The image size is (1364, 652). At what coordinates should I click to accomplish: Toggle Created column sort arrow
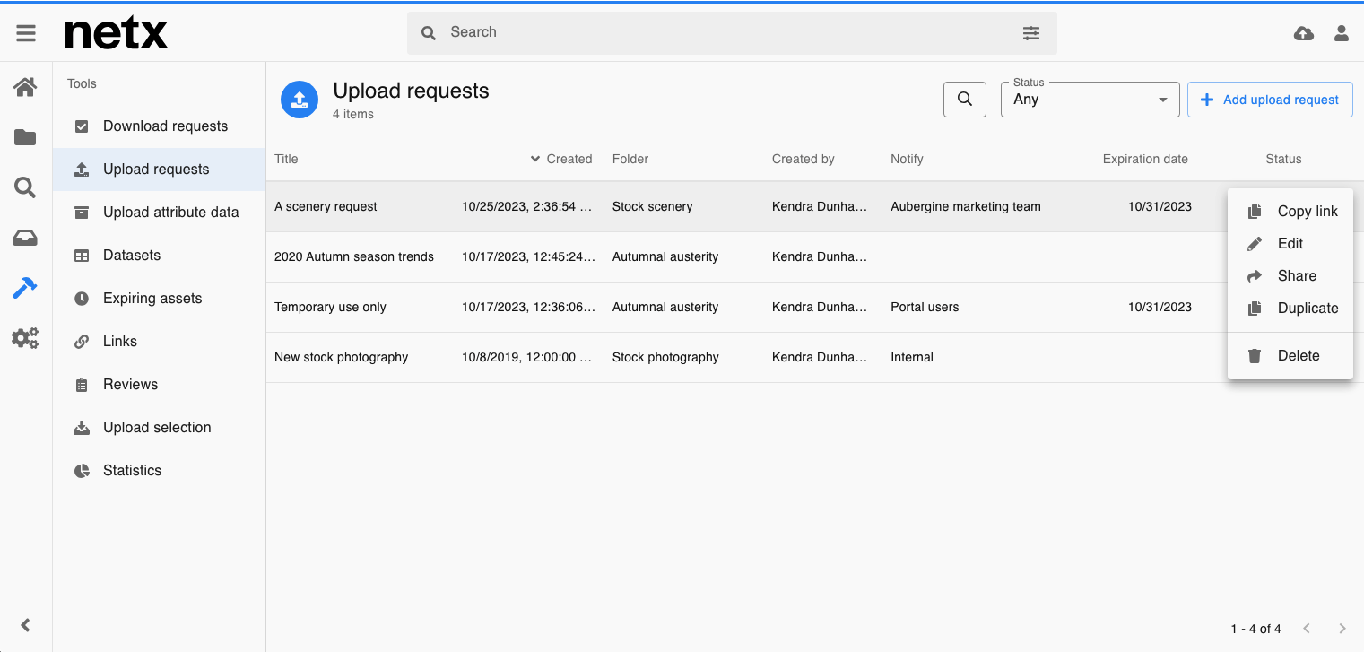click(x=536, y=159)
